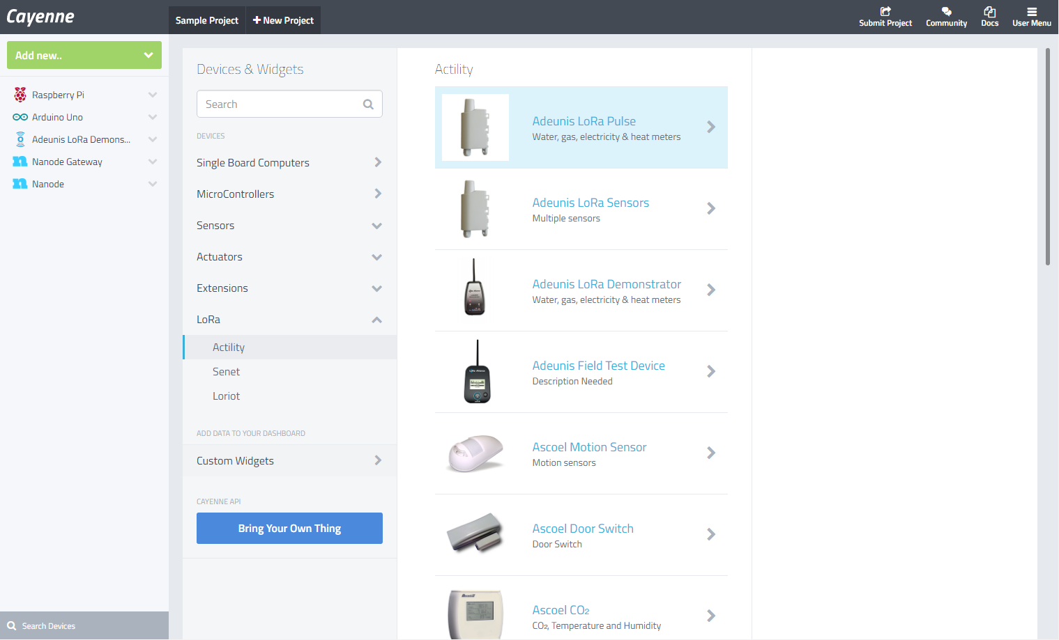Open Ascoel Door Switch link

583,529
